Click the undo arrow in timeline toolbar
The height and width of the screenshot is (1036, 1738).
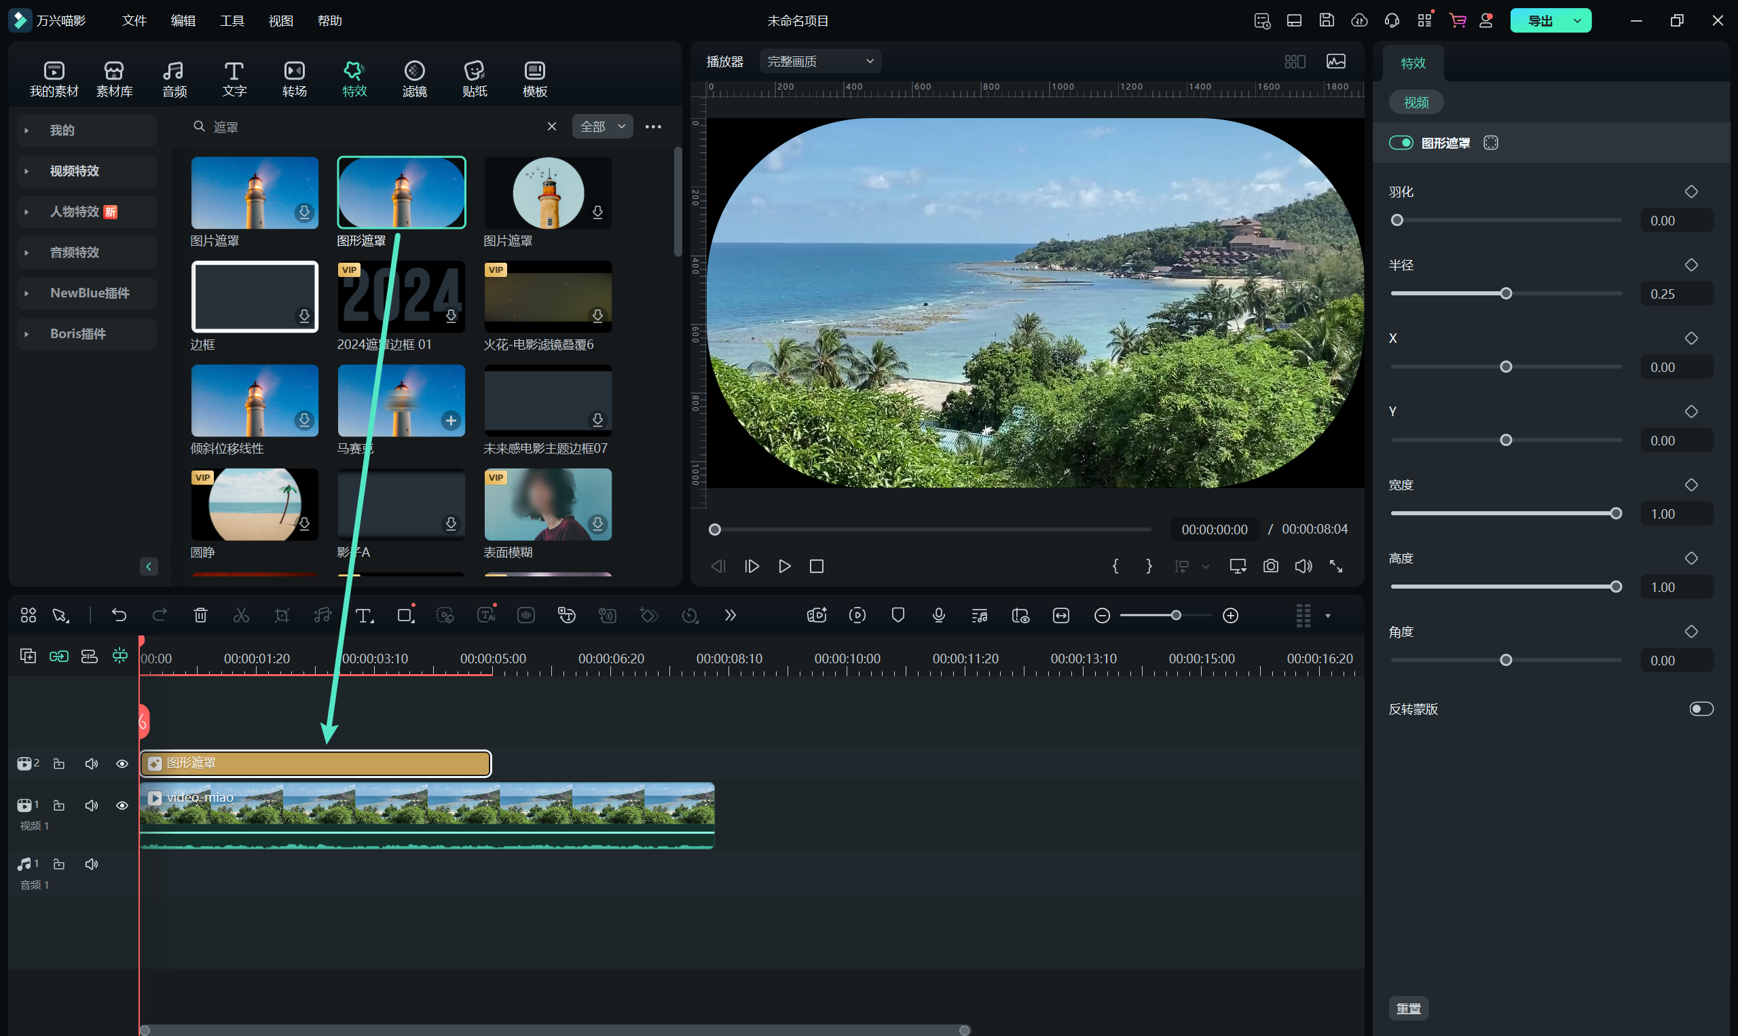(119, 615)
